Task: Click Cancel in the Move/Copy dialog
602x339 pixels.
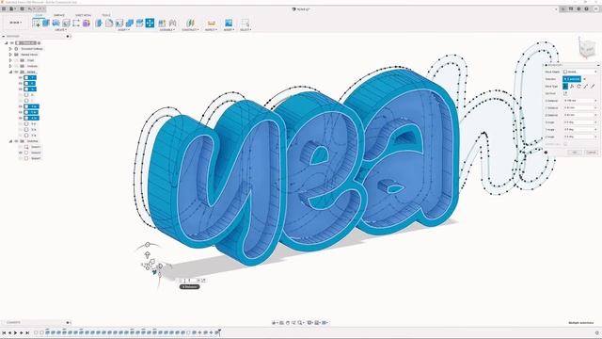Action: pos(591,153)
